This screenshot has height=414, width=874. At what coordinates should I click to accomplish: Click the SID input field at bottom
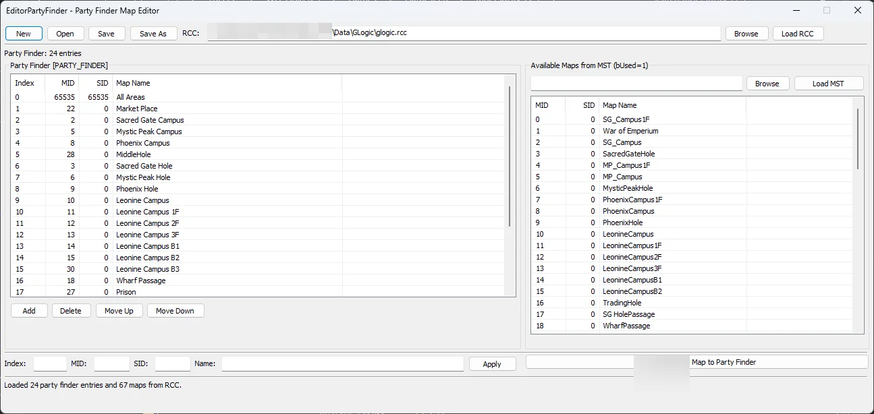(x=173, y=363)
